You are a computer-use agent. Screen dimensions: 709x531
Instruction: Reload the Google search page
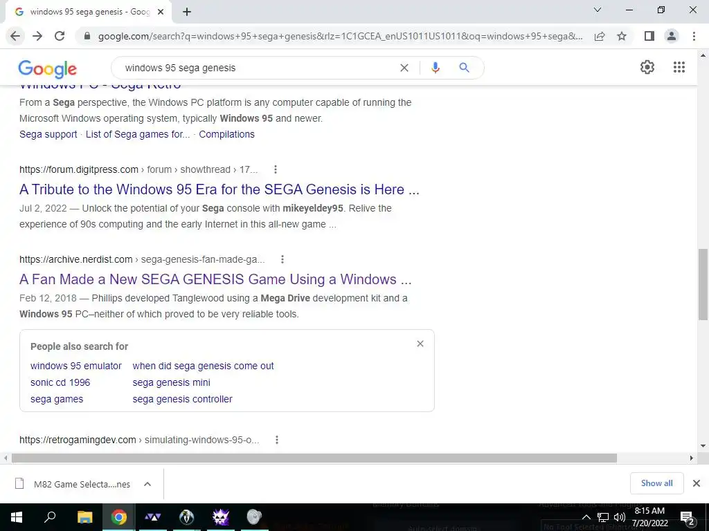click(x=60, y=36)
